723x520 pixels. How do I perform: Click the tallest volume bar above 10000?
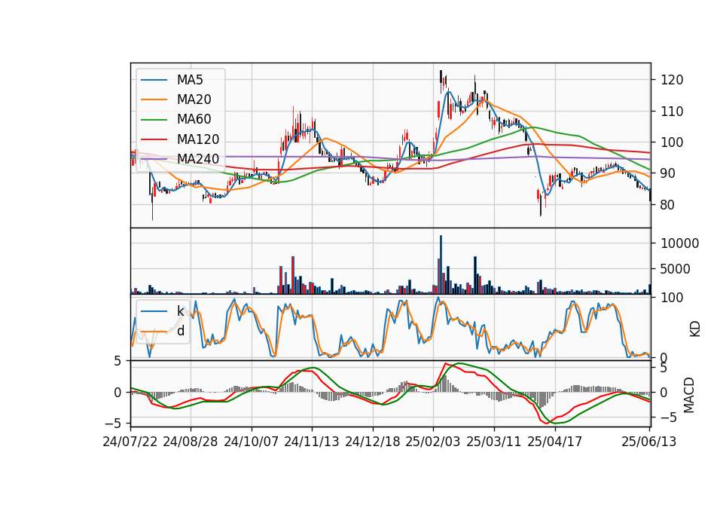click(x=441, y=265)
